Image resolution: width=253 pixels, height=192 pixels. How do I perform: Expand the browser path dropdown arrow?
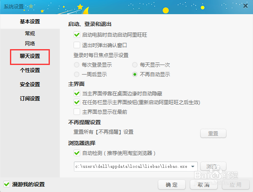tap(193, 167)
